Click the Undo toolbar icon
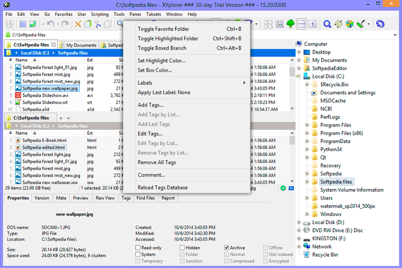The height and width of the screenshot is (268, 402). click(x=51, y=24)
